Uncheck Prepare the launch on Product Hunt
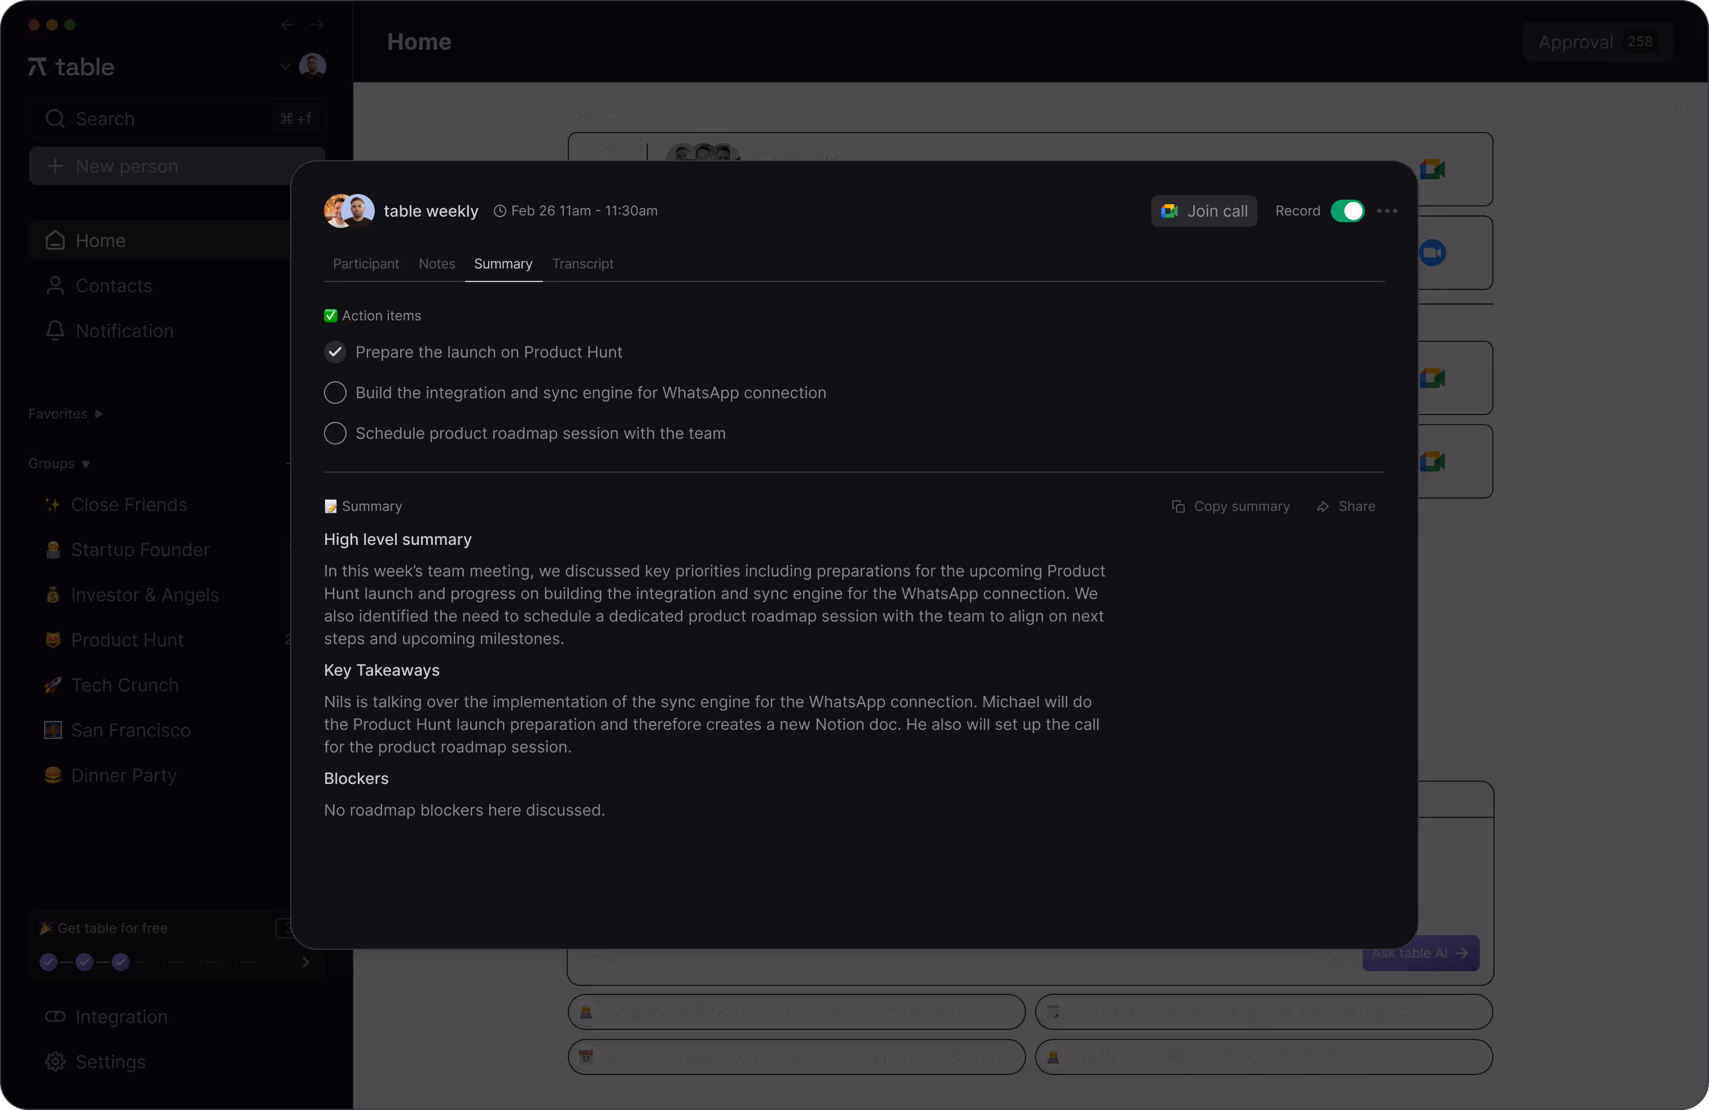 [335, 353]
